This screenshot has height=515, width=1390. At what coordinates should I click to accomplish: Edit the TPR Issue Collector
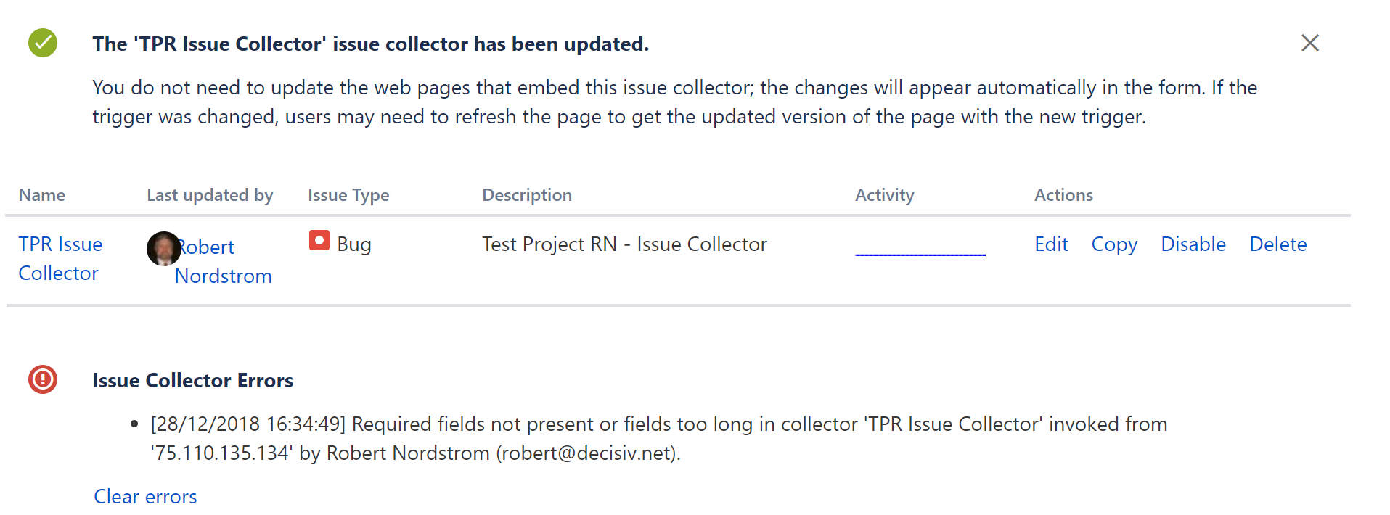(1051, 244)
